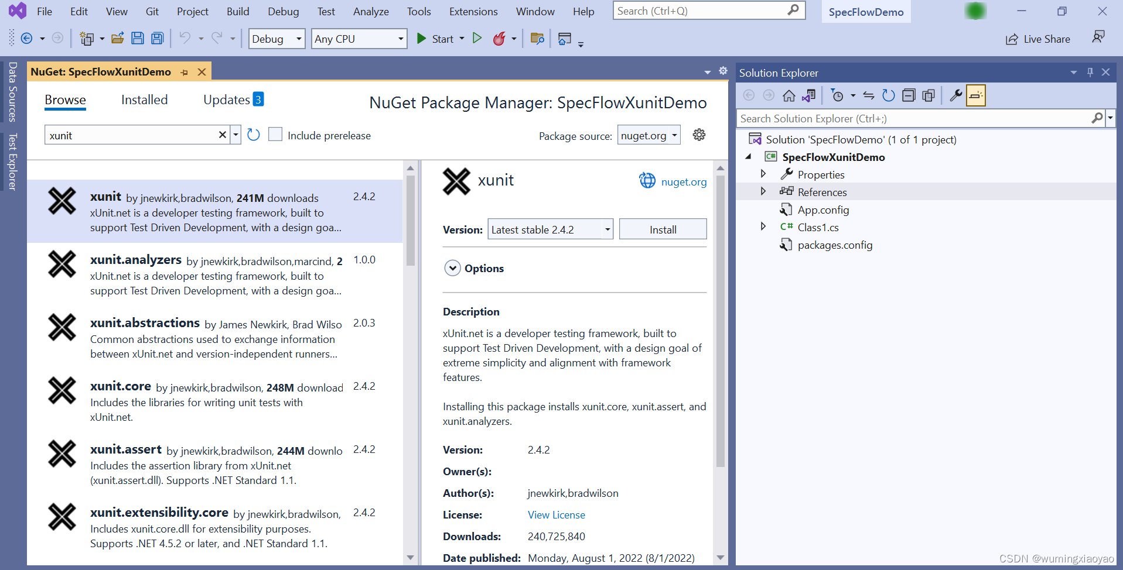This screenshot has width=1123, height=570.
Task: Click the Visual Studio Search (Ctrl+Q) box
Action: (x=709, y=11)
